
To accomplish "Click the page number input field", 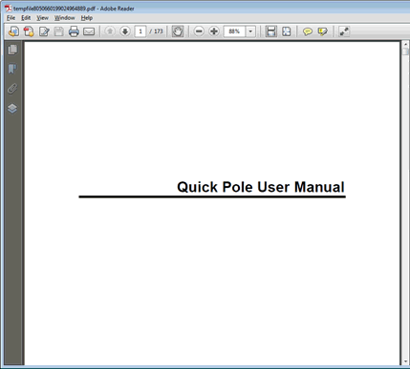I will click(140, 31).
